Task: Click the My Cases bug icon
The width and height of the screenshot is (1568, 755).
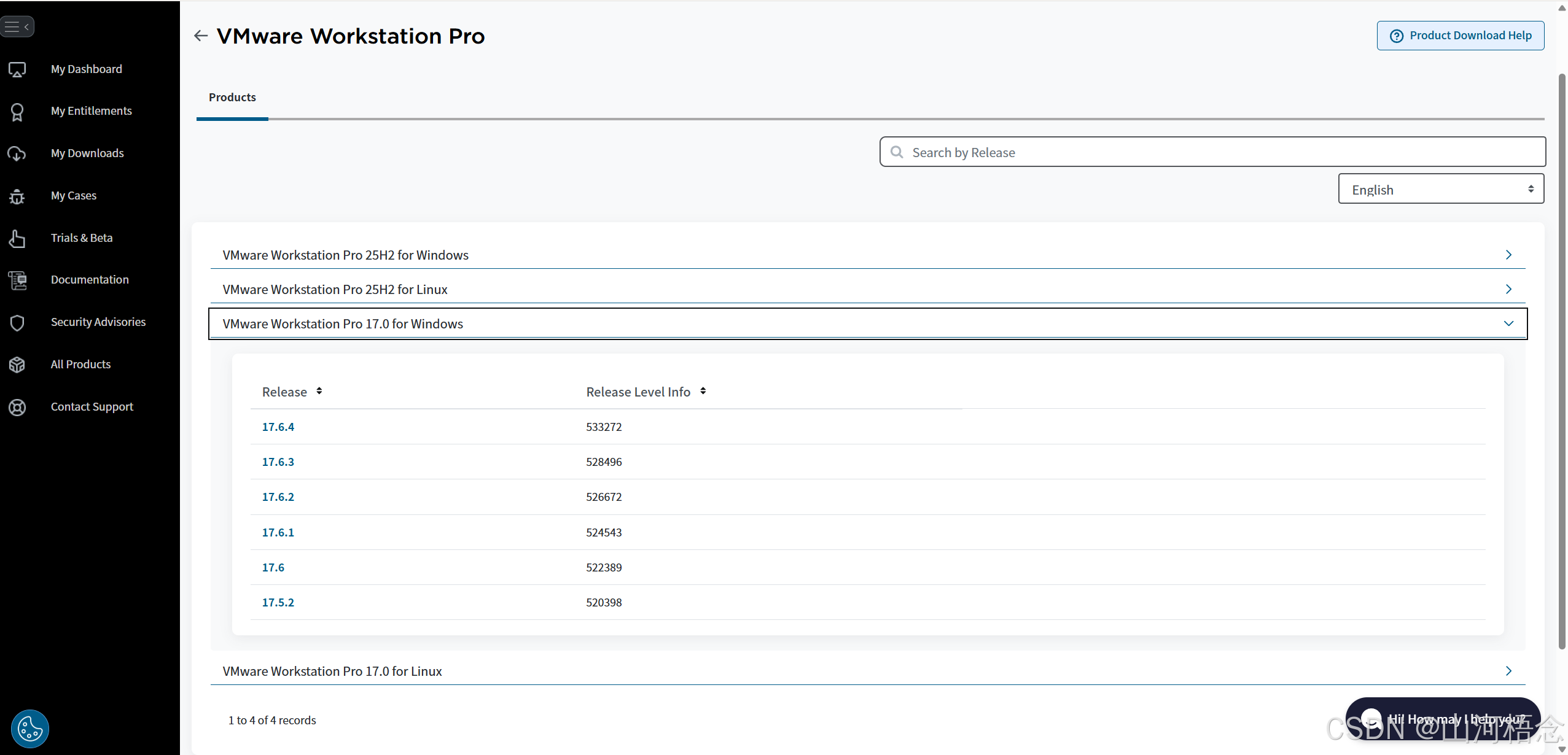Action: [x=17, y=196]
